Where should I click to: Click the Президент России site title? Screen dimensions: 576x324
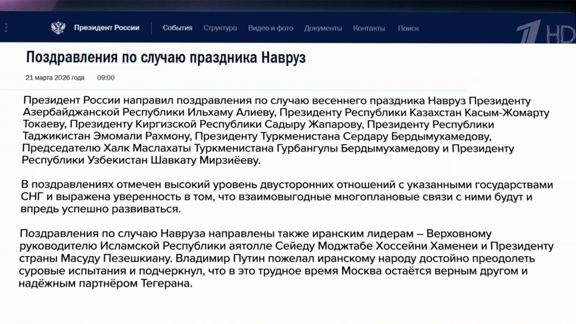click(x=106, y=27)
